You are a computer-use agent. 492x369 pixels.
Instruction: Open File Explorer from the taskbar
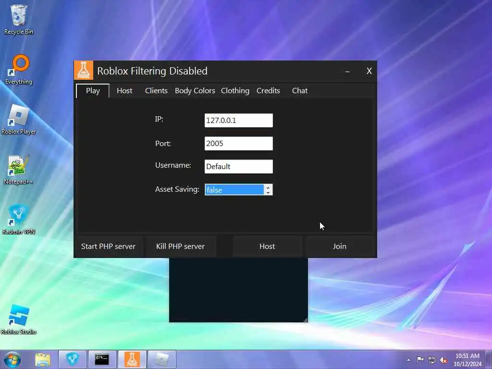point(43,359)
